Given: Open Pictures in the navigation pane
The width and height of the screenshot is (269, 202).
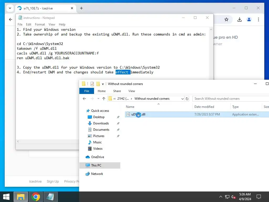Looking at the screenshot, I should (99, 136).
